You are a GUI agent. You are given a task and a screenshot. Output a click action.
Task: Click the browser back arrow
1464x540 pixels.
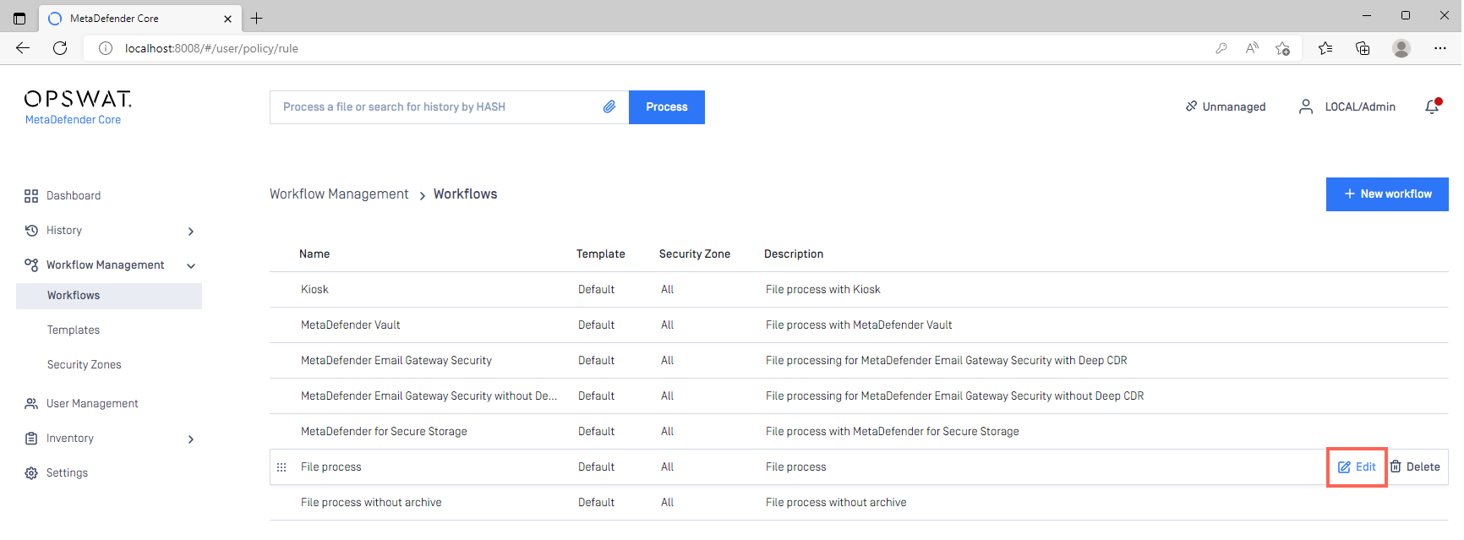click(23, 48)
